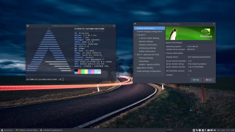235x132 pixels.
Task: Open the gear settings tray icon
Action: pos(200,130)
